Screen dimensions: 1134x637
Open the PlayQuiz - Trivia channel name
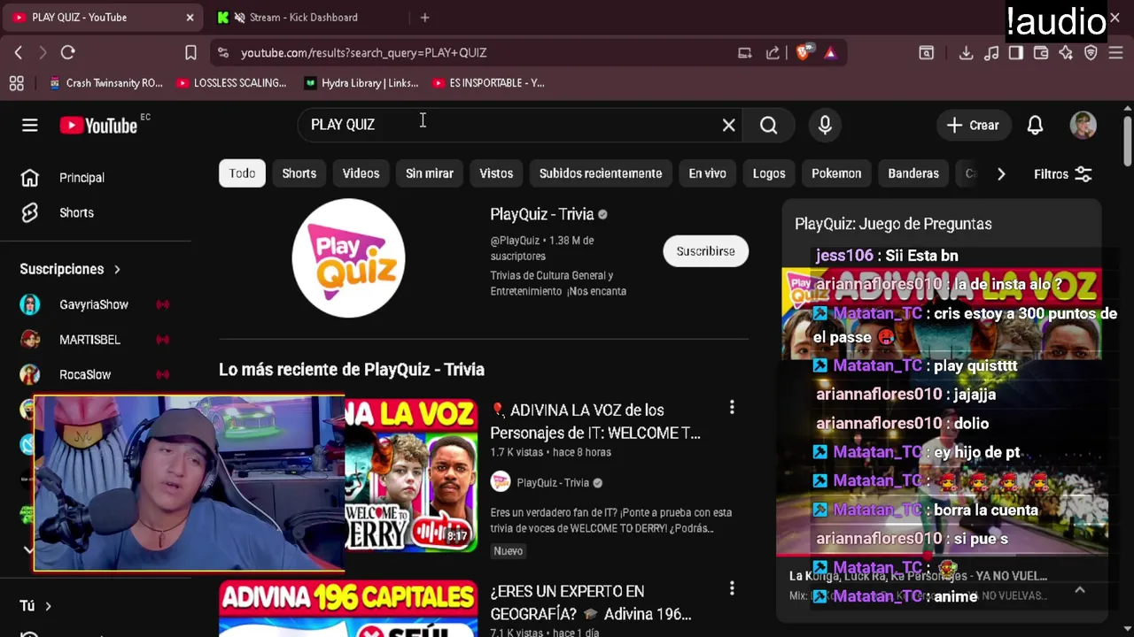pos(541,214)
